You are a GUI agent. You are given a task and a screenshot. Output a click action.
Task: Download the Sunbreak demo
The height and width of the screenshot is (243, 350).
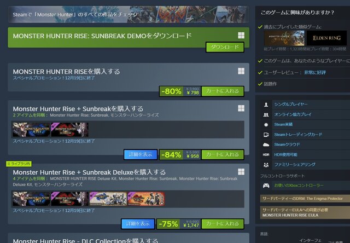[225, 47]
